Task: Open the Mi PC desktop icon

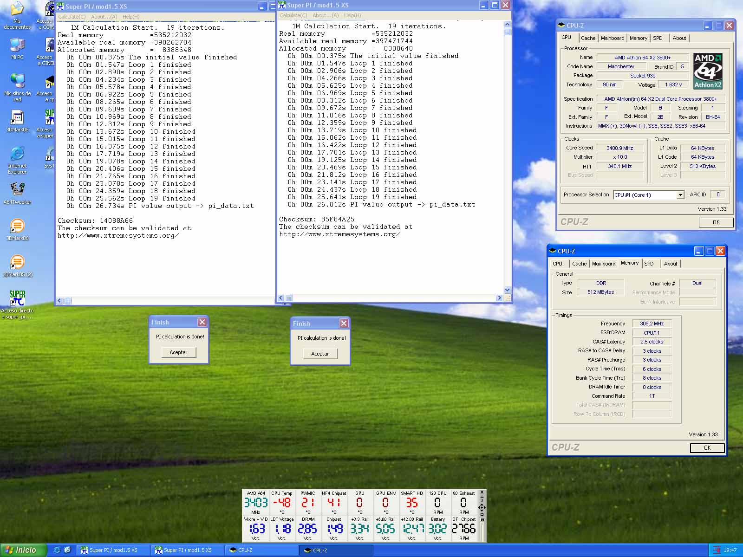Action: coord(17,49)
